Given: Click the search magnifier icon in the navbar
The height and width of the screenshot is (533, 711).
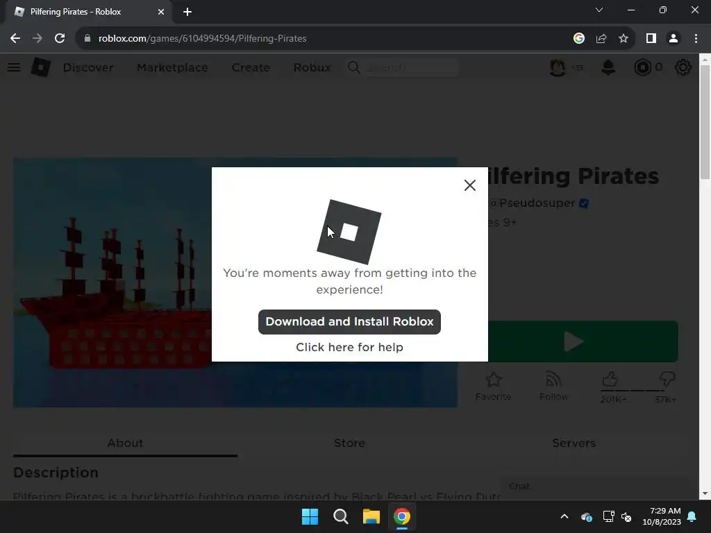Looking at the screenshot, I should tap(353, 67).
